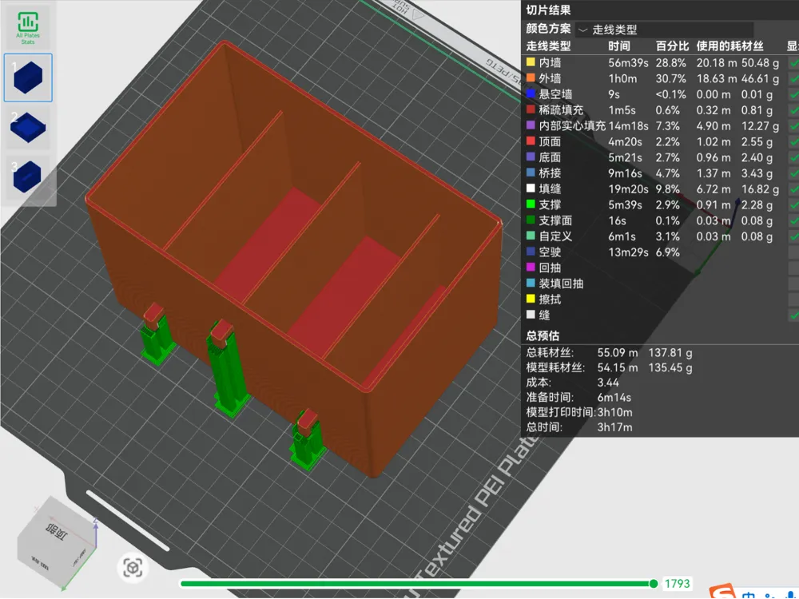
Task: Click the 内部实心填充 purple swatch
Action: click(x=531, y=125)
